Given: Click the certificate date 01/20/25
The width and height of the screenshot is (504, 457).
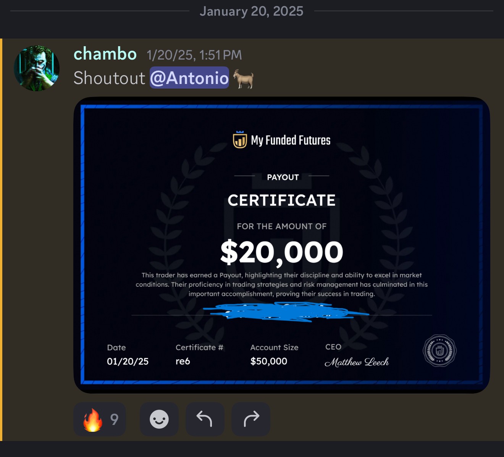Looking at the screenshot, I should [128, 361].
